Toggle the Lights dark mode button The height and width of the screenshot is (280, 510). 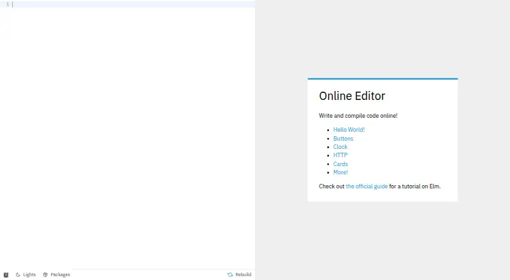[25, 274]
